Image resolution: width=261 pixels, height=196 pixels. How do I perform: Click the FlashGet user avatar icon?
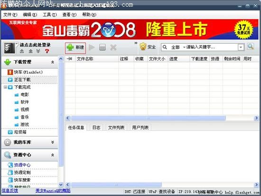[9, 48]
